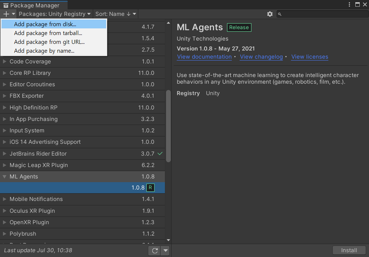Expand the High Definition RP package
369x257 pixels.
4,108
